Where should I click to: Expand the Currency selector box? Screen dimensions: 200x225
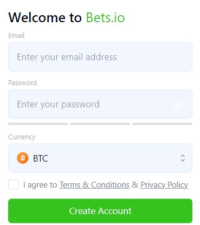coord(100,158)
